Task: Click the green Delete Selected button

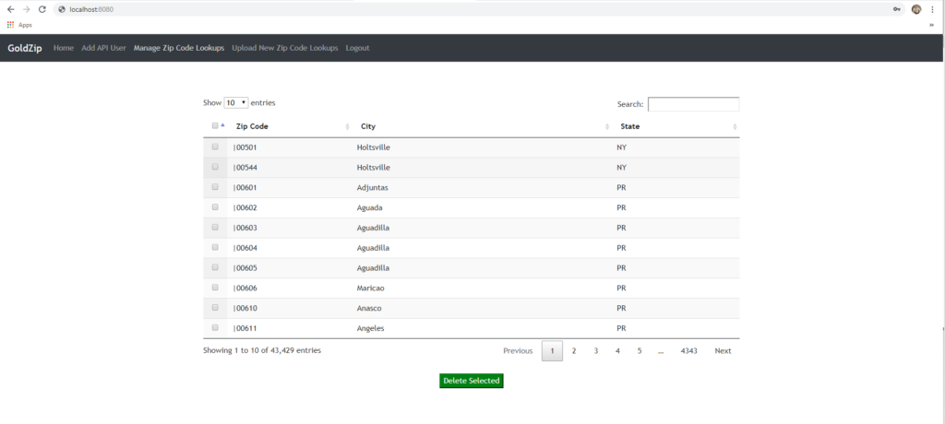Action: pyautogui.click(x=472, y=381)
